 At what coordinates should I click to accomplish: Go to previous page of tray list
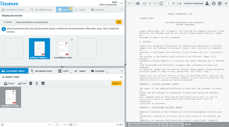coord(52,125)
